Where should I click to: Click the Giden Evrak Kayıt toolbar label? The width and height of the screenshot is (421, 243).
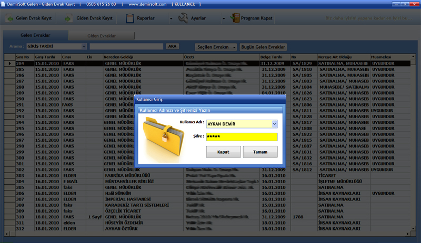95,18
